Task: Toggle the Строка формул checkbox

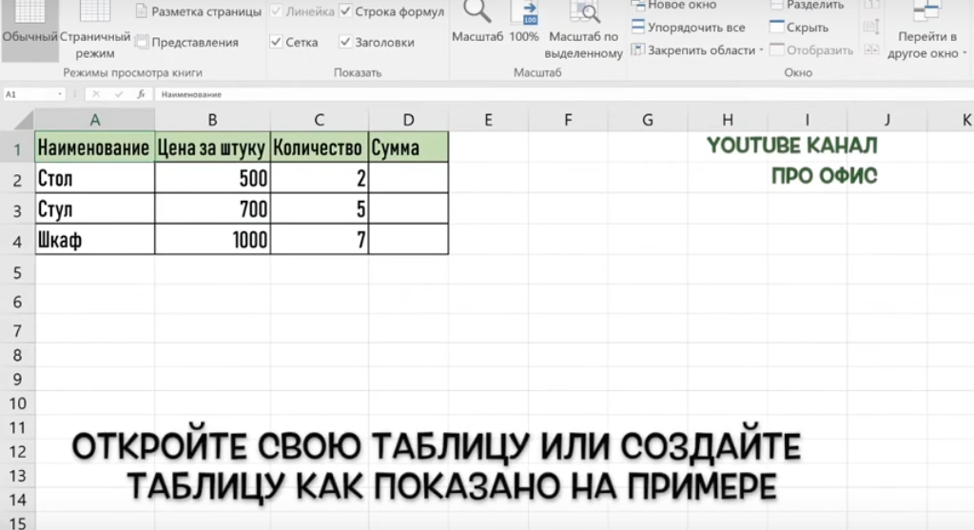Action: click(x=345, y=11)
